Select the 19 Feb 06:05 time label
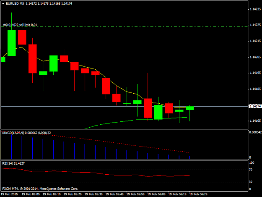 (156, 194)
